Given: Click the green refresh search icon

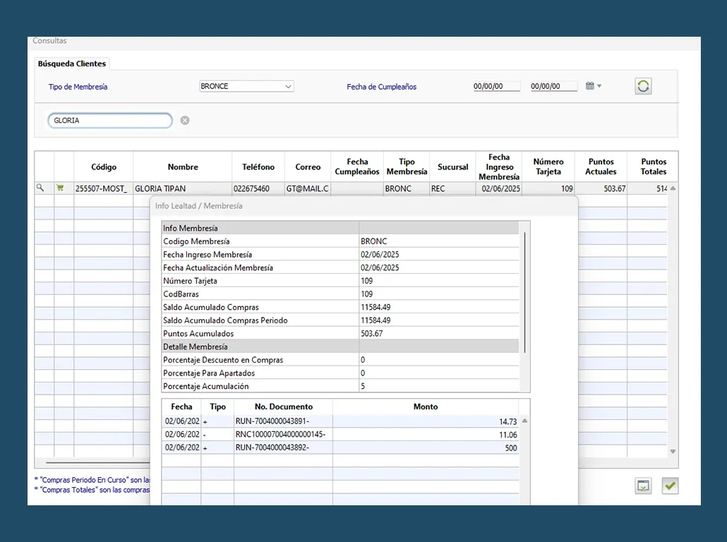Looking at the screenshot, I should point(643,86).
